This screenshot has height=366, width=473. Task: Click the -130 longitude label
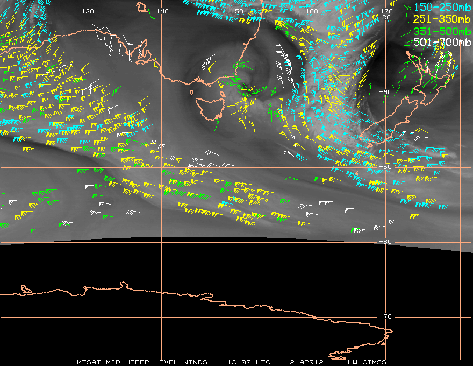[x=85, y=11]
